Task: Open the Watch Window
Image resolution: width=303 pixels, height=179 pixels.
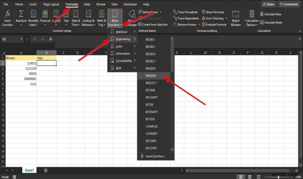Action: [x=236, y=18]
